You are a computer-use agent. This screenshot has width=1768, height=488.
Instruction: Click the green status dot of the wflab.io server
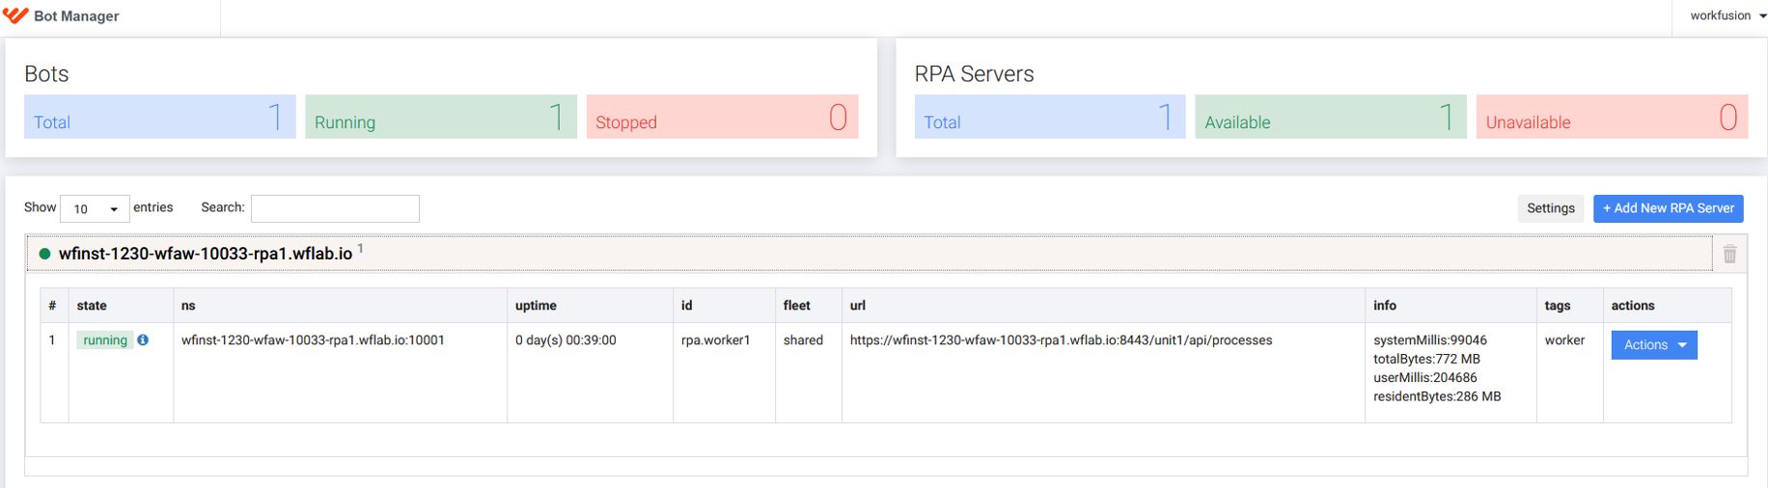pos(44,254)
